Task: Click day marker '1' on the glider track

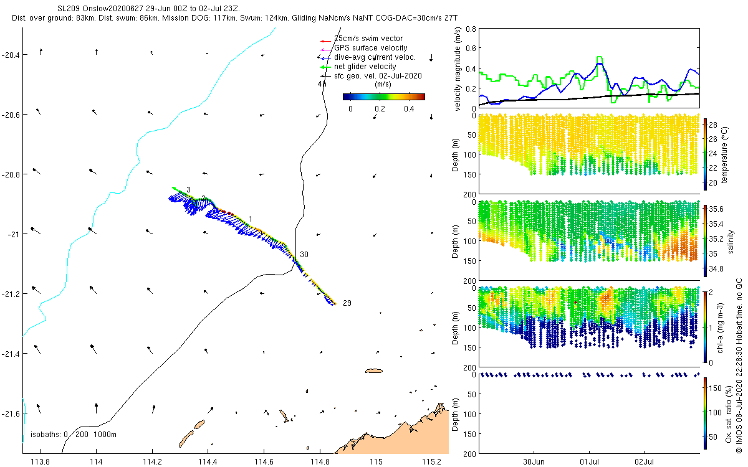Action: (250, 219)
